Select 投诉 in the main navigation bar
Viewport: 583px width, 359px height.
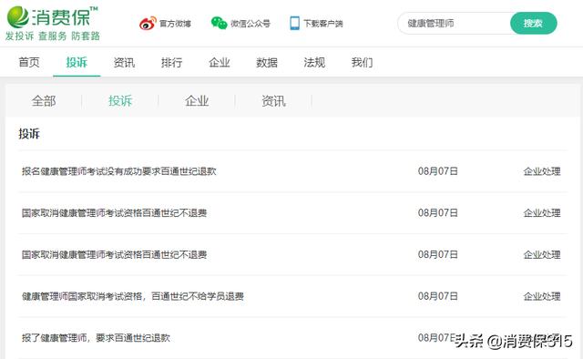77,62
